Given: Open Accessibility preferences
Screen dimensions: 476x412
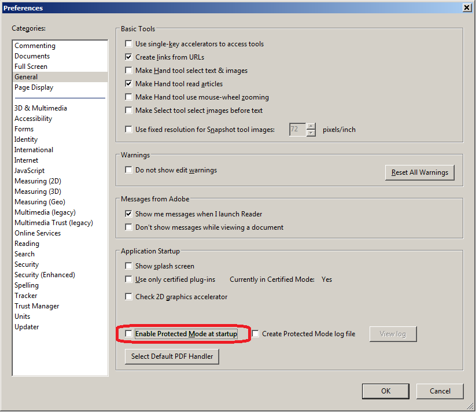Looking at the screenshot, I should (x=60, y=119).
